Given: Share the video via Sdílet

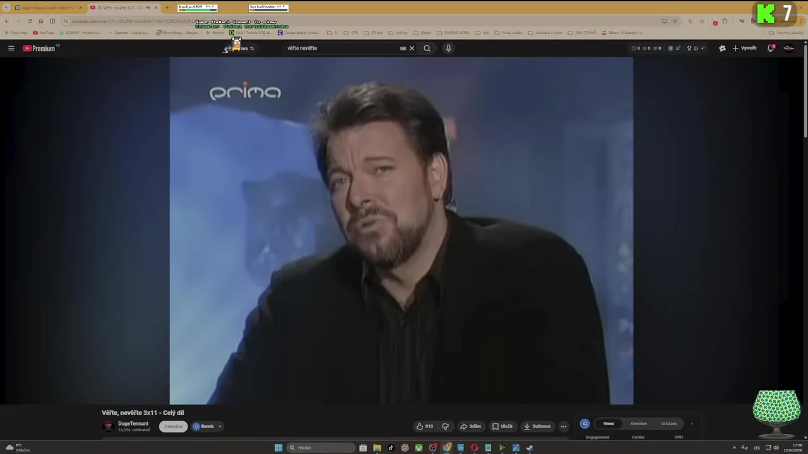Looking at the screenshot, I should click(470, 426).
